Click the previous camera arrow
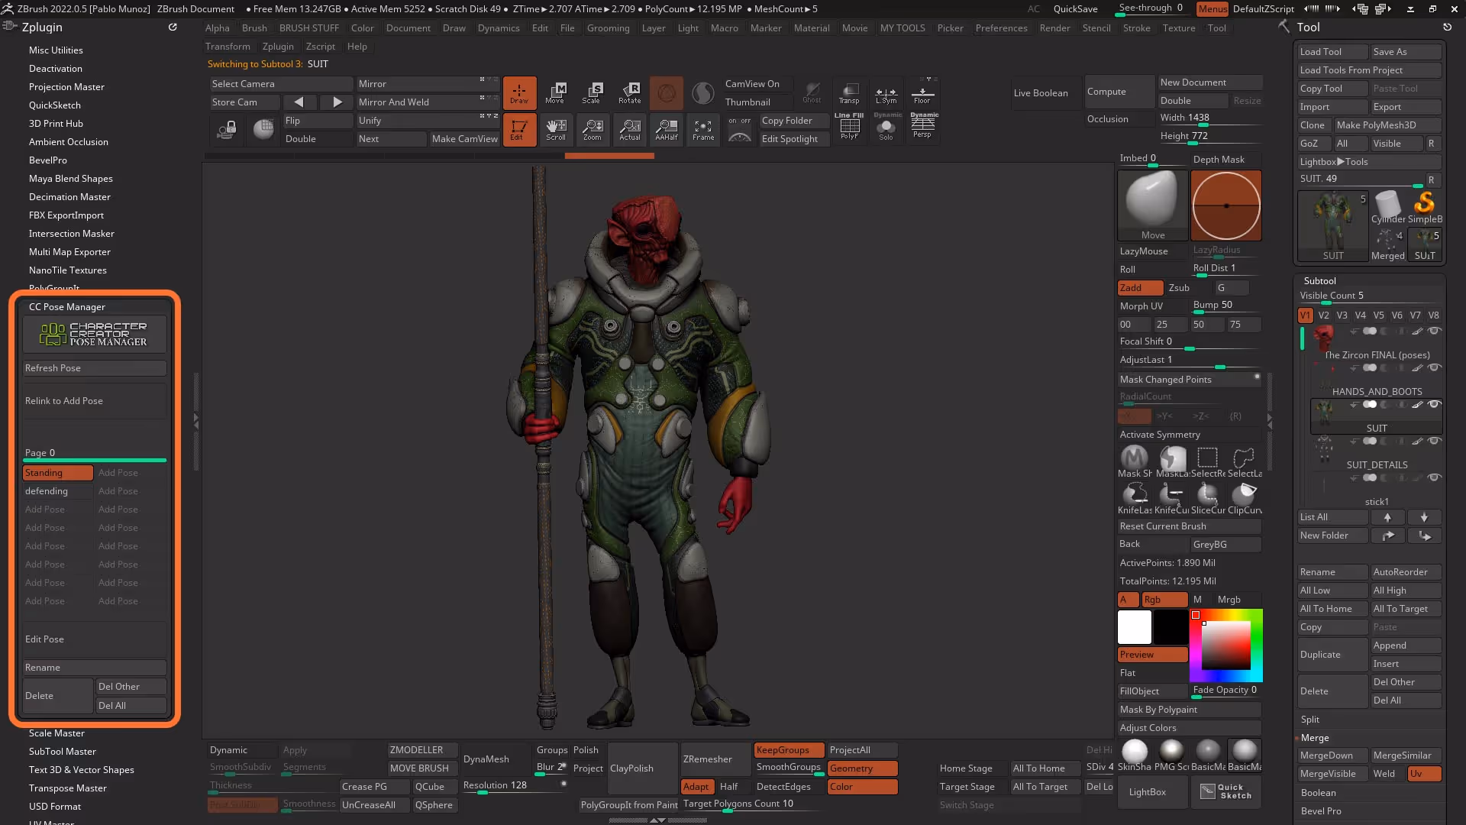The image size is (1466, 825). tap(299, 102)
